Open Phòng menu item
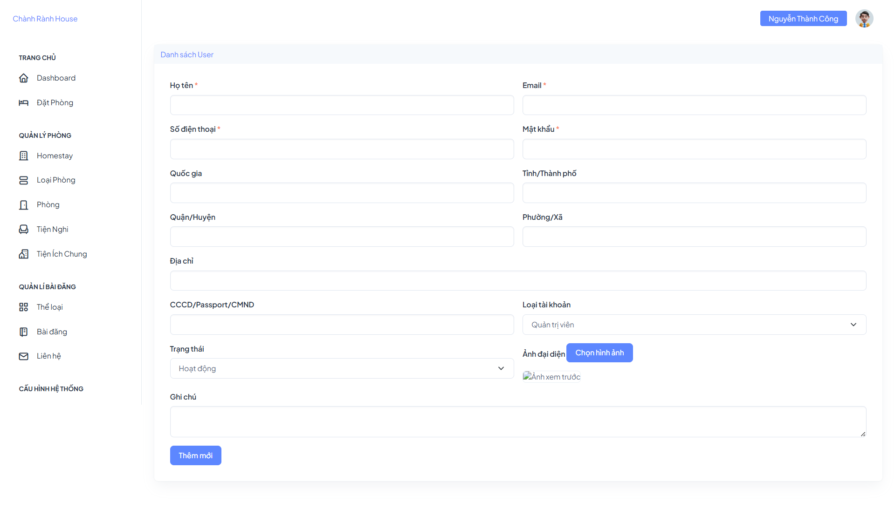Viewport: 895px width, 509px height. click(x=48, y=205)
